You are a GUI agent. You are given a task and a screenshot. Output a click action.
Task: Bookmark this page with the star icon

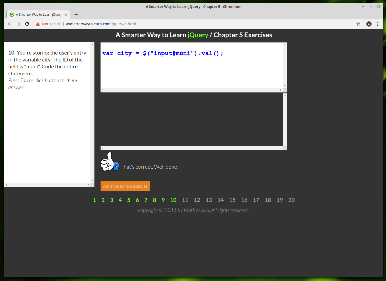pyautogui.click(x=358, y=24)
